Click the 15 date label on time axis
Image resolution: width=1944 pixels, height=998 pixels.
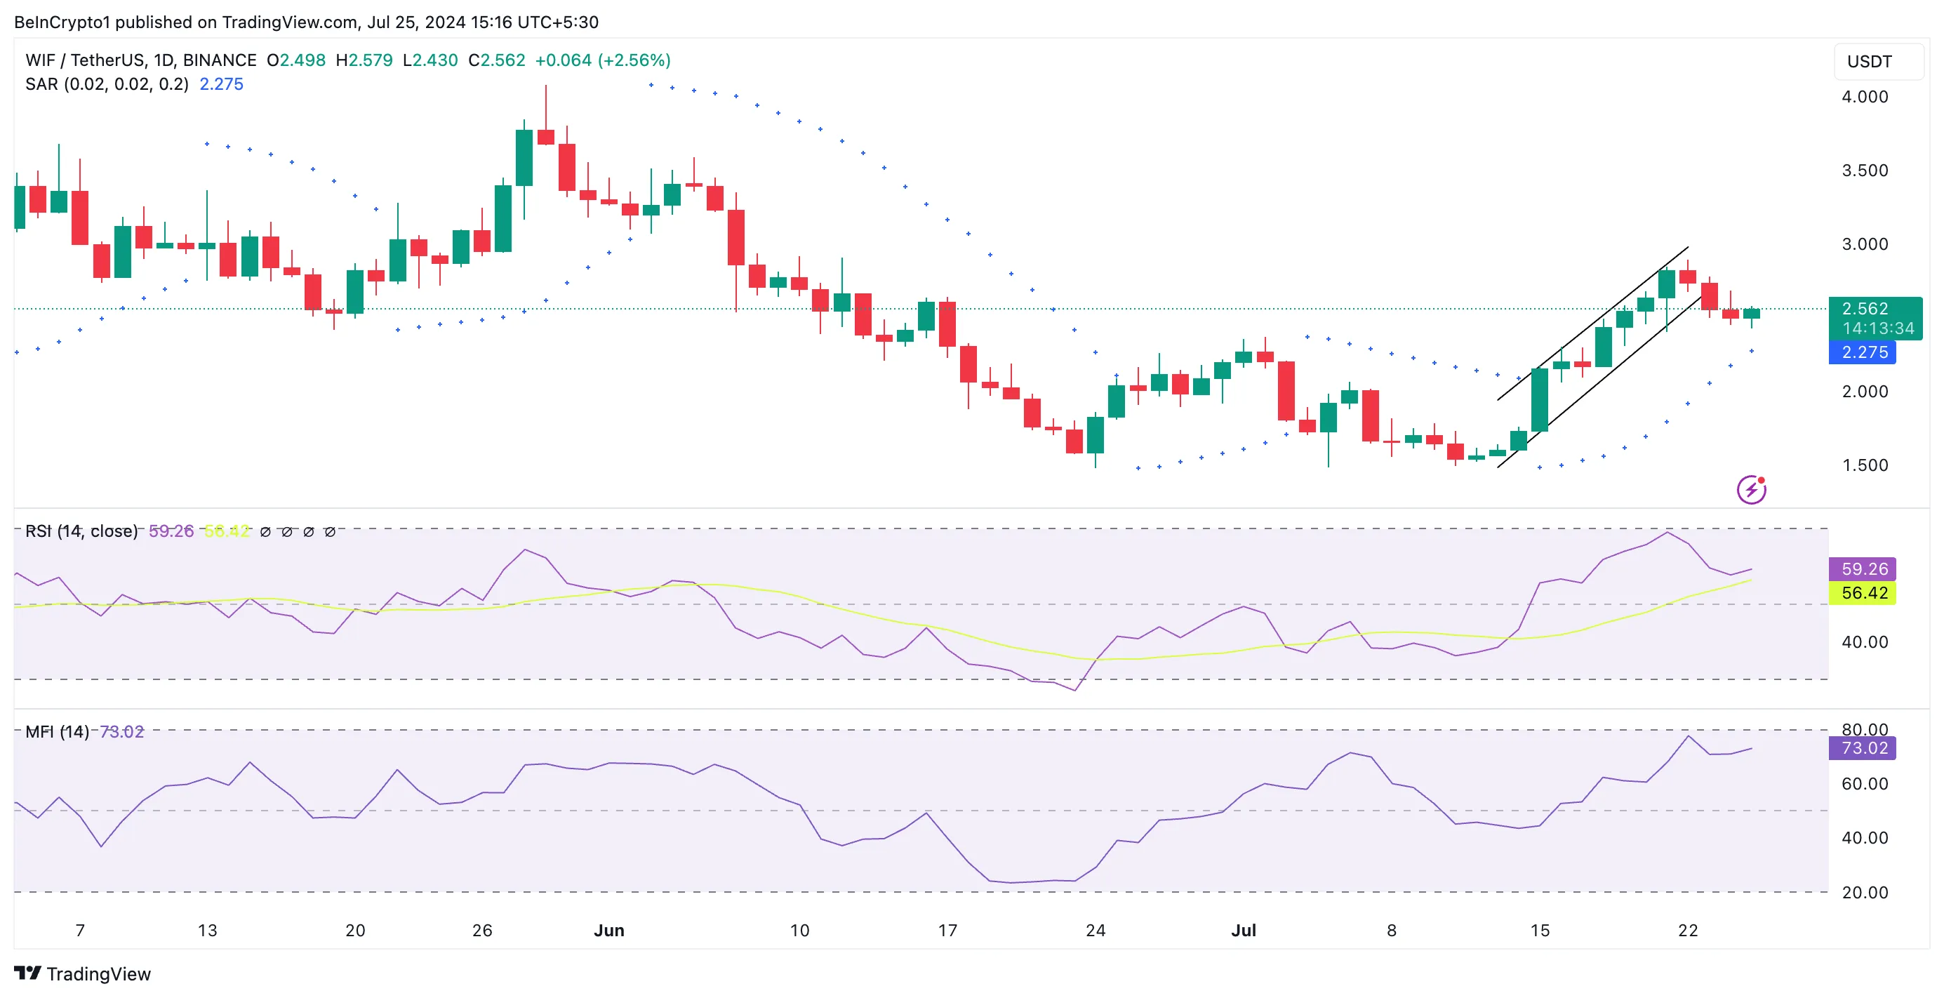[x=1540, y=930]
